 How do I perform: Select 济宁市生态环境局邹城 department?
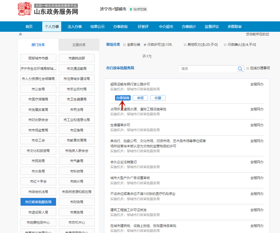[38, 68]
